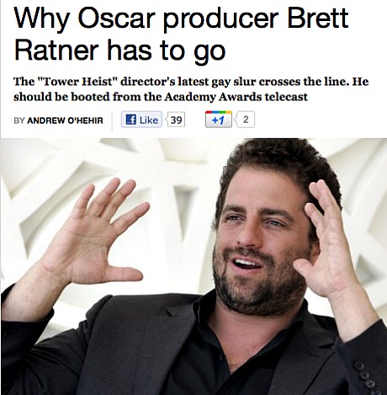The width and height of the screenshot is (387, 395).
Task: Open the +1 count bubble showing 2
Action: [246, 120]
